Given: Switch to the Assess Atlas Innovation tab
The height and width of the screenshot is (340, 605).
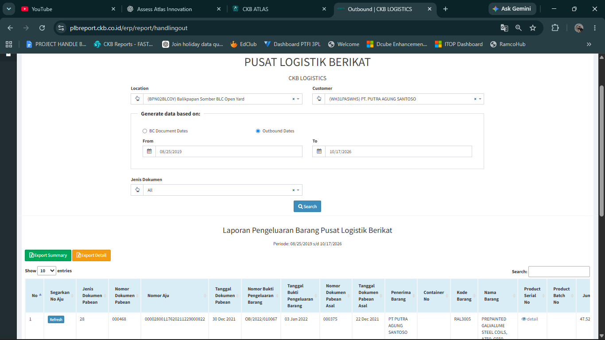Looking at the screenshot, I should click(x=173, y=9).
